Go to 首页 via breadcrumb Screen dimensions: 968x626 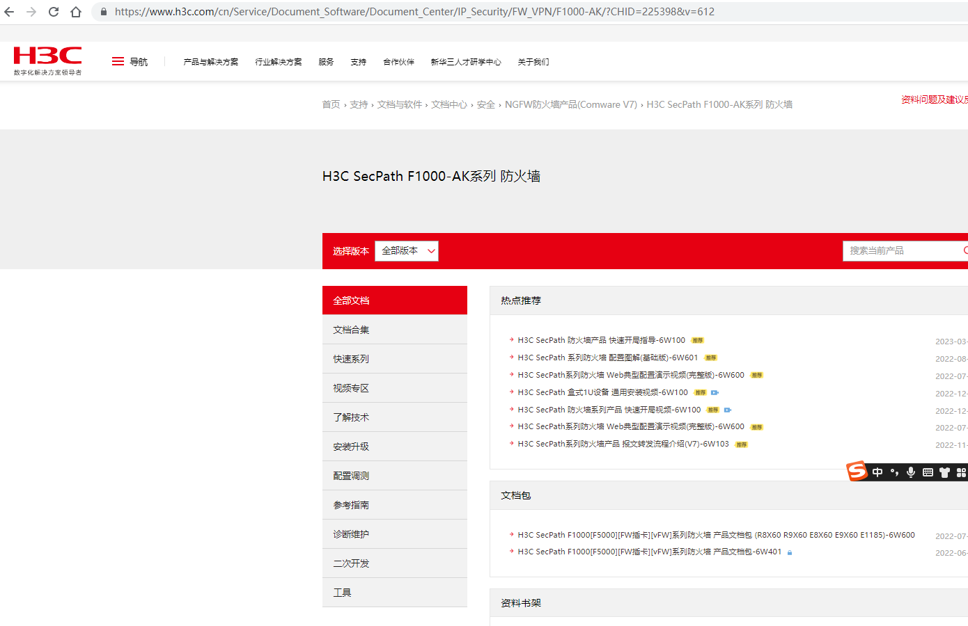[x=331, y=104]
